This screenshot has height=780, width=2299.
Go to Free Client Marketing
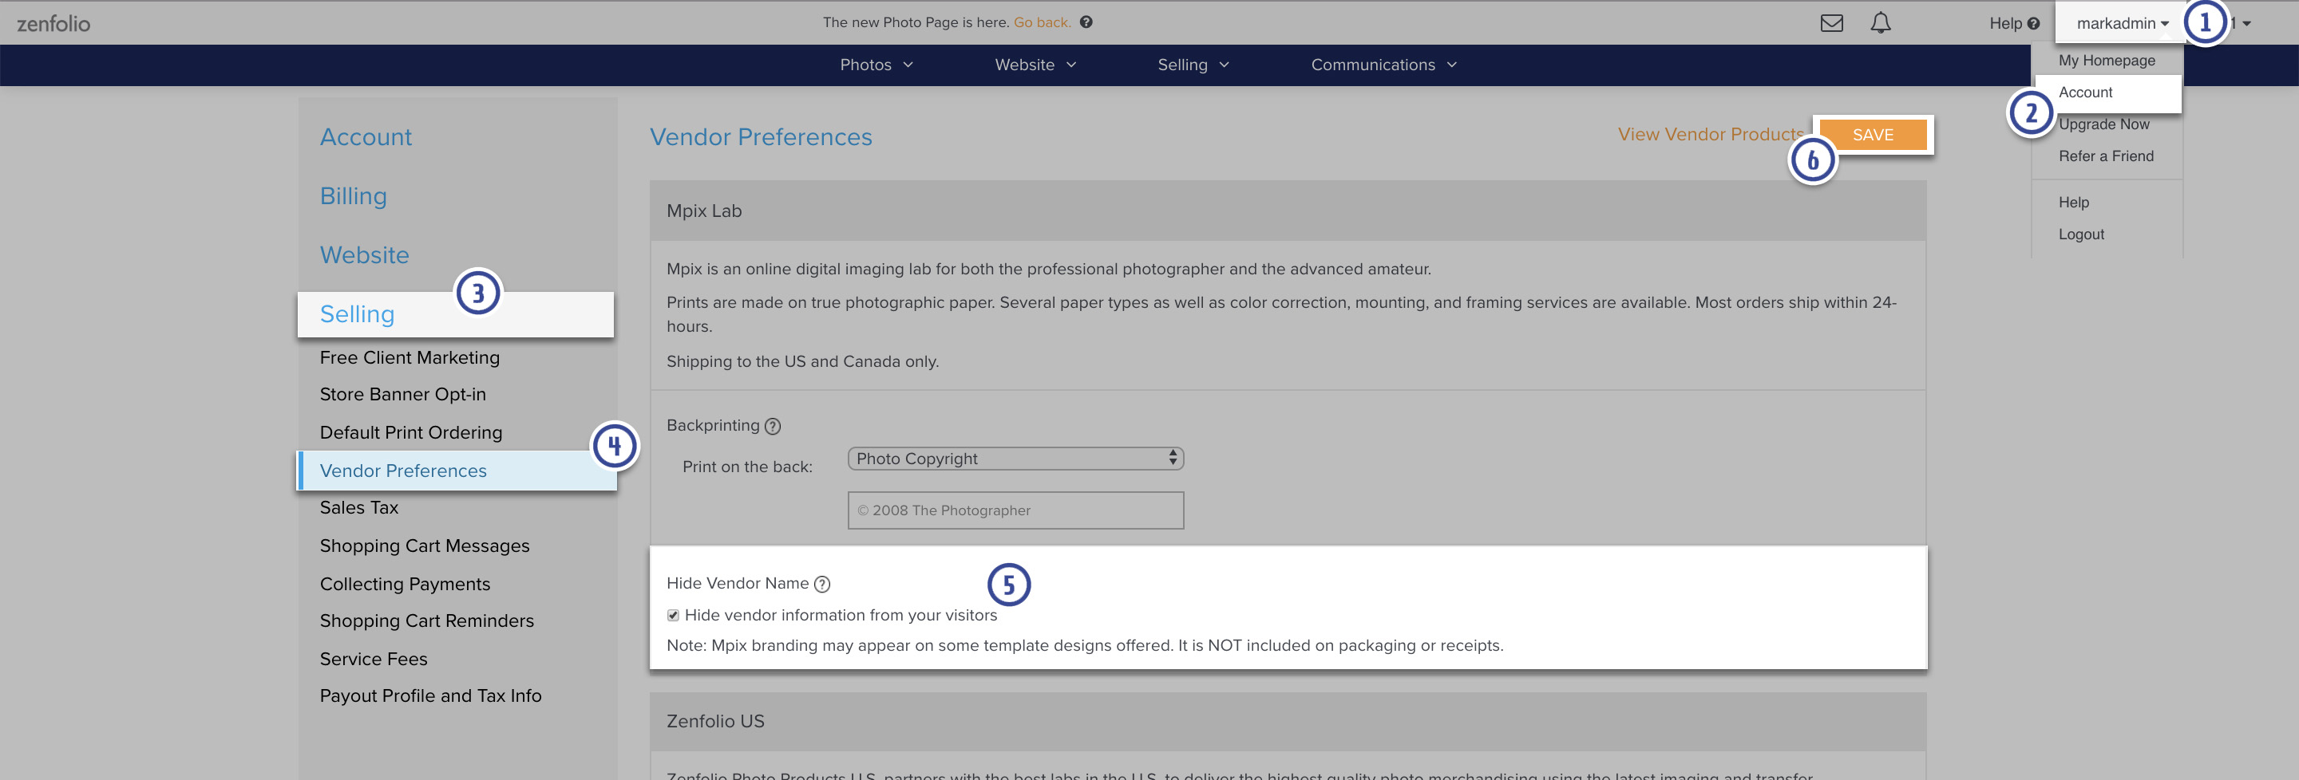(410, 357)
